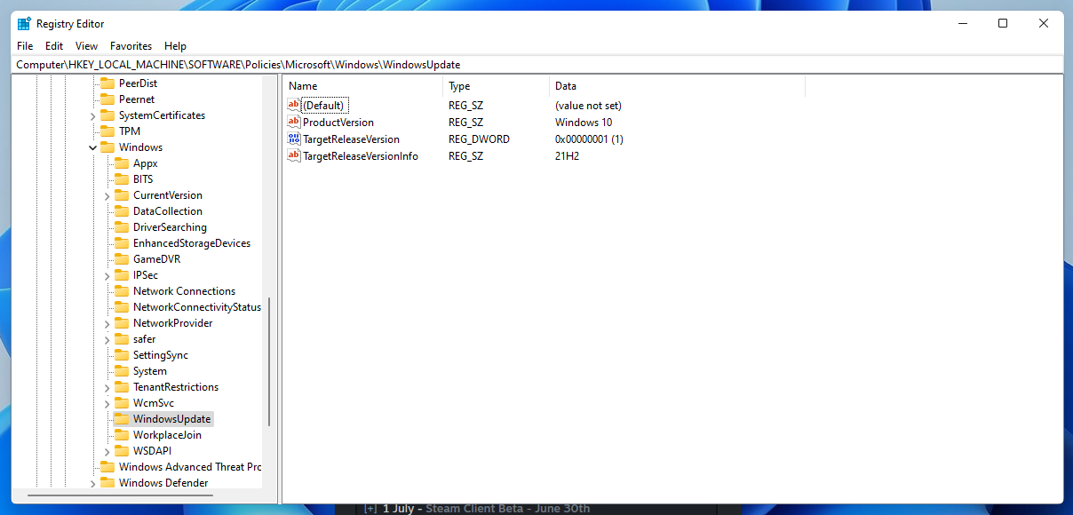
Task: Select the safer key label
Action: point(144,339)
